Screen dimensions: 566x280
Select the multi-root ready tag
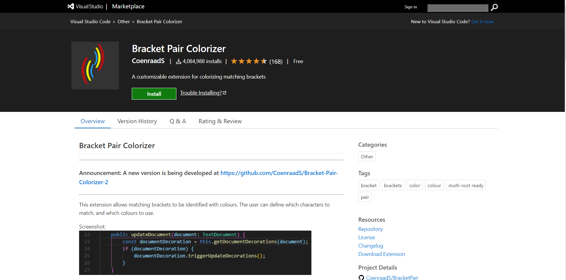coord(466,185)
